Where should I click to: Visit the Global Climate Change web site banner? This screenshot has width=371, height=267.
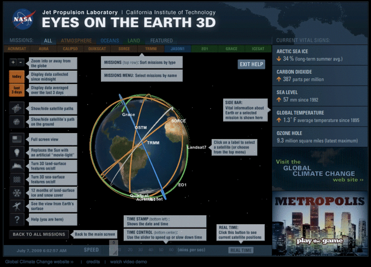320,170
